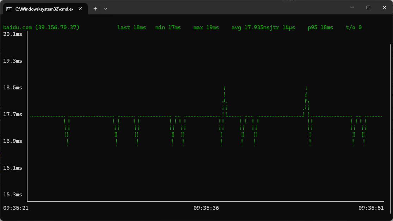Click the 17.7ms axis label
The width and height of the screenshot is (393, 221).
(13, 114)
